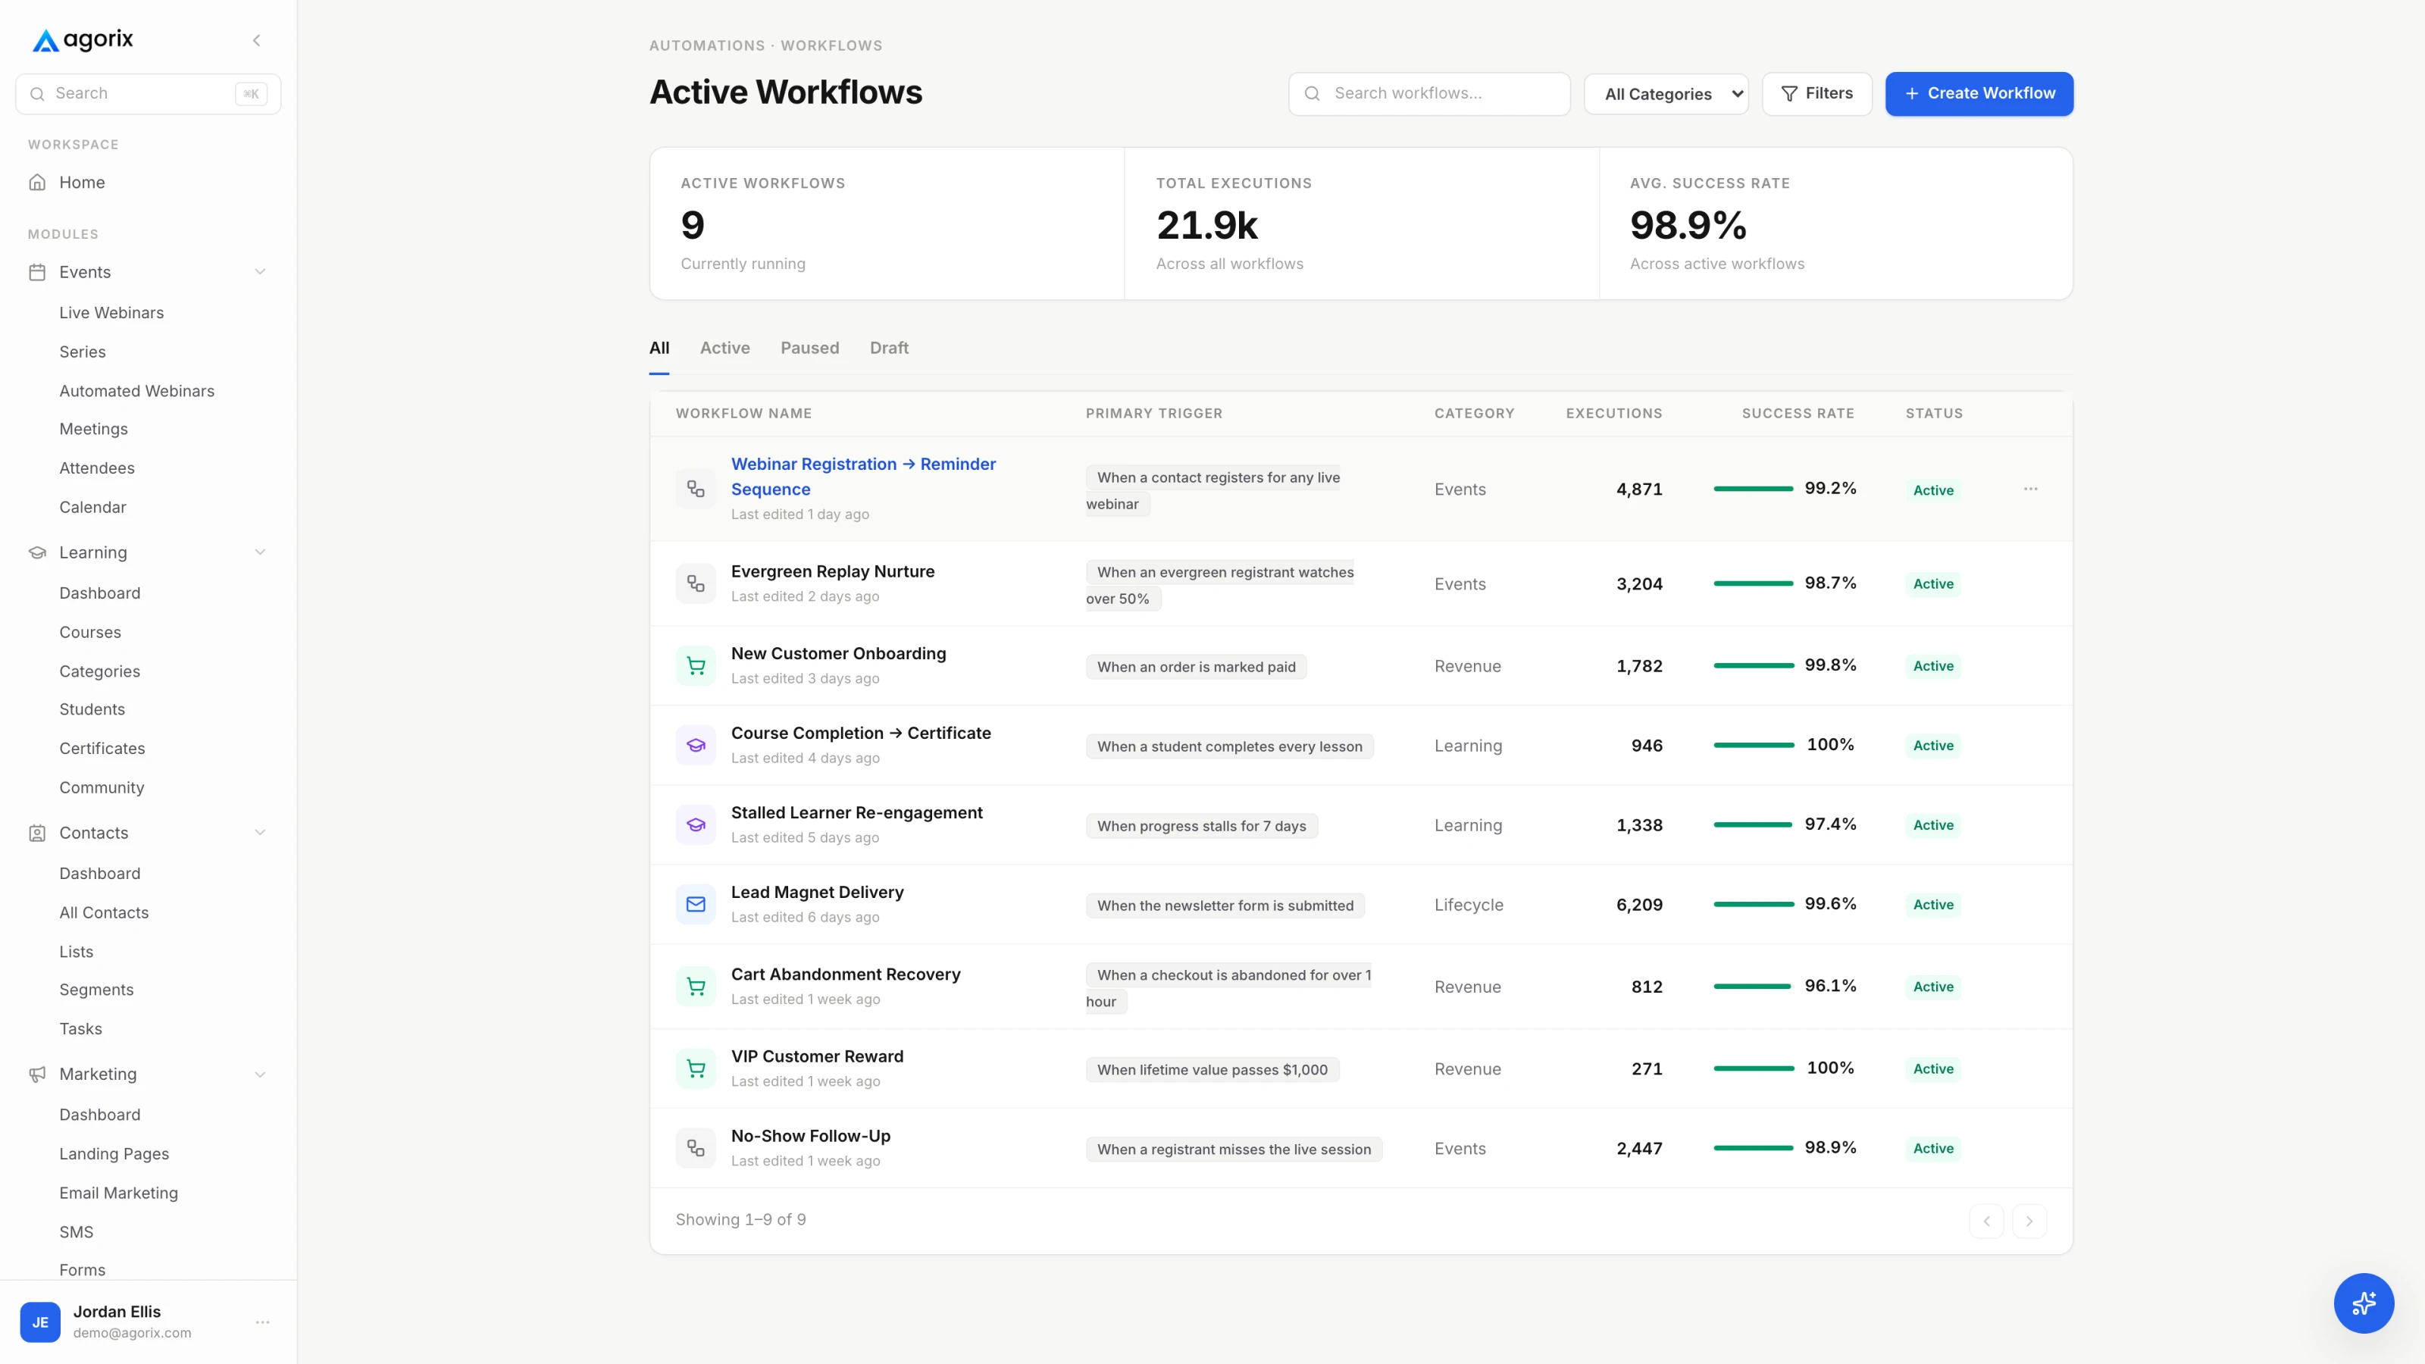Image resolution: width=2425 pixels, height=1364 pixels.
Task: Click the 99.8% success bar for New Customer Onboarding
Action: [x=1753, y=665]
